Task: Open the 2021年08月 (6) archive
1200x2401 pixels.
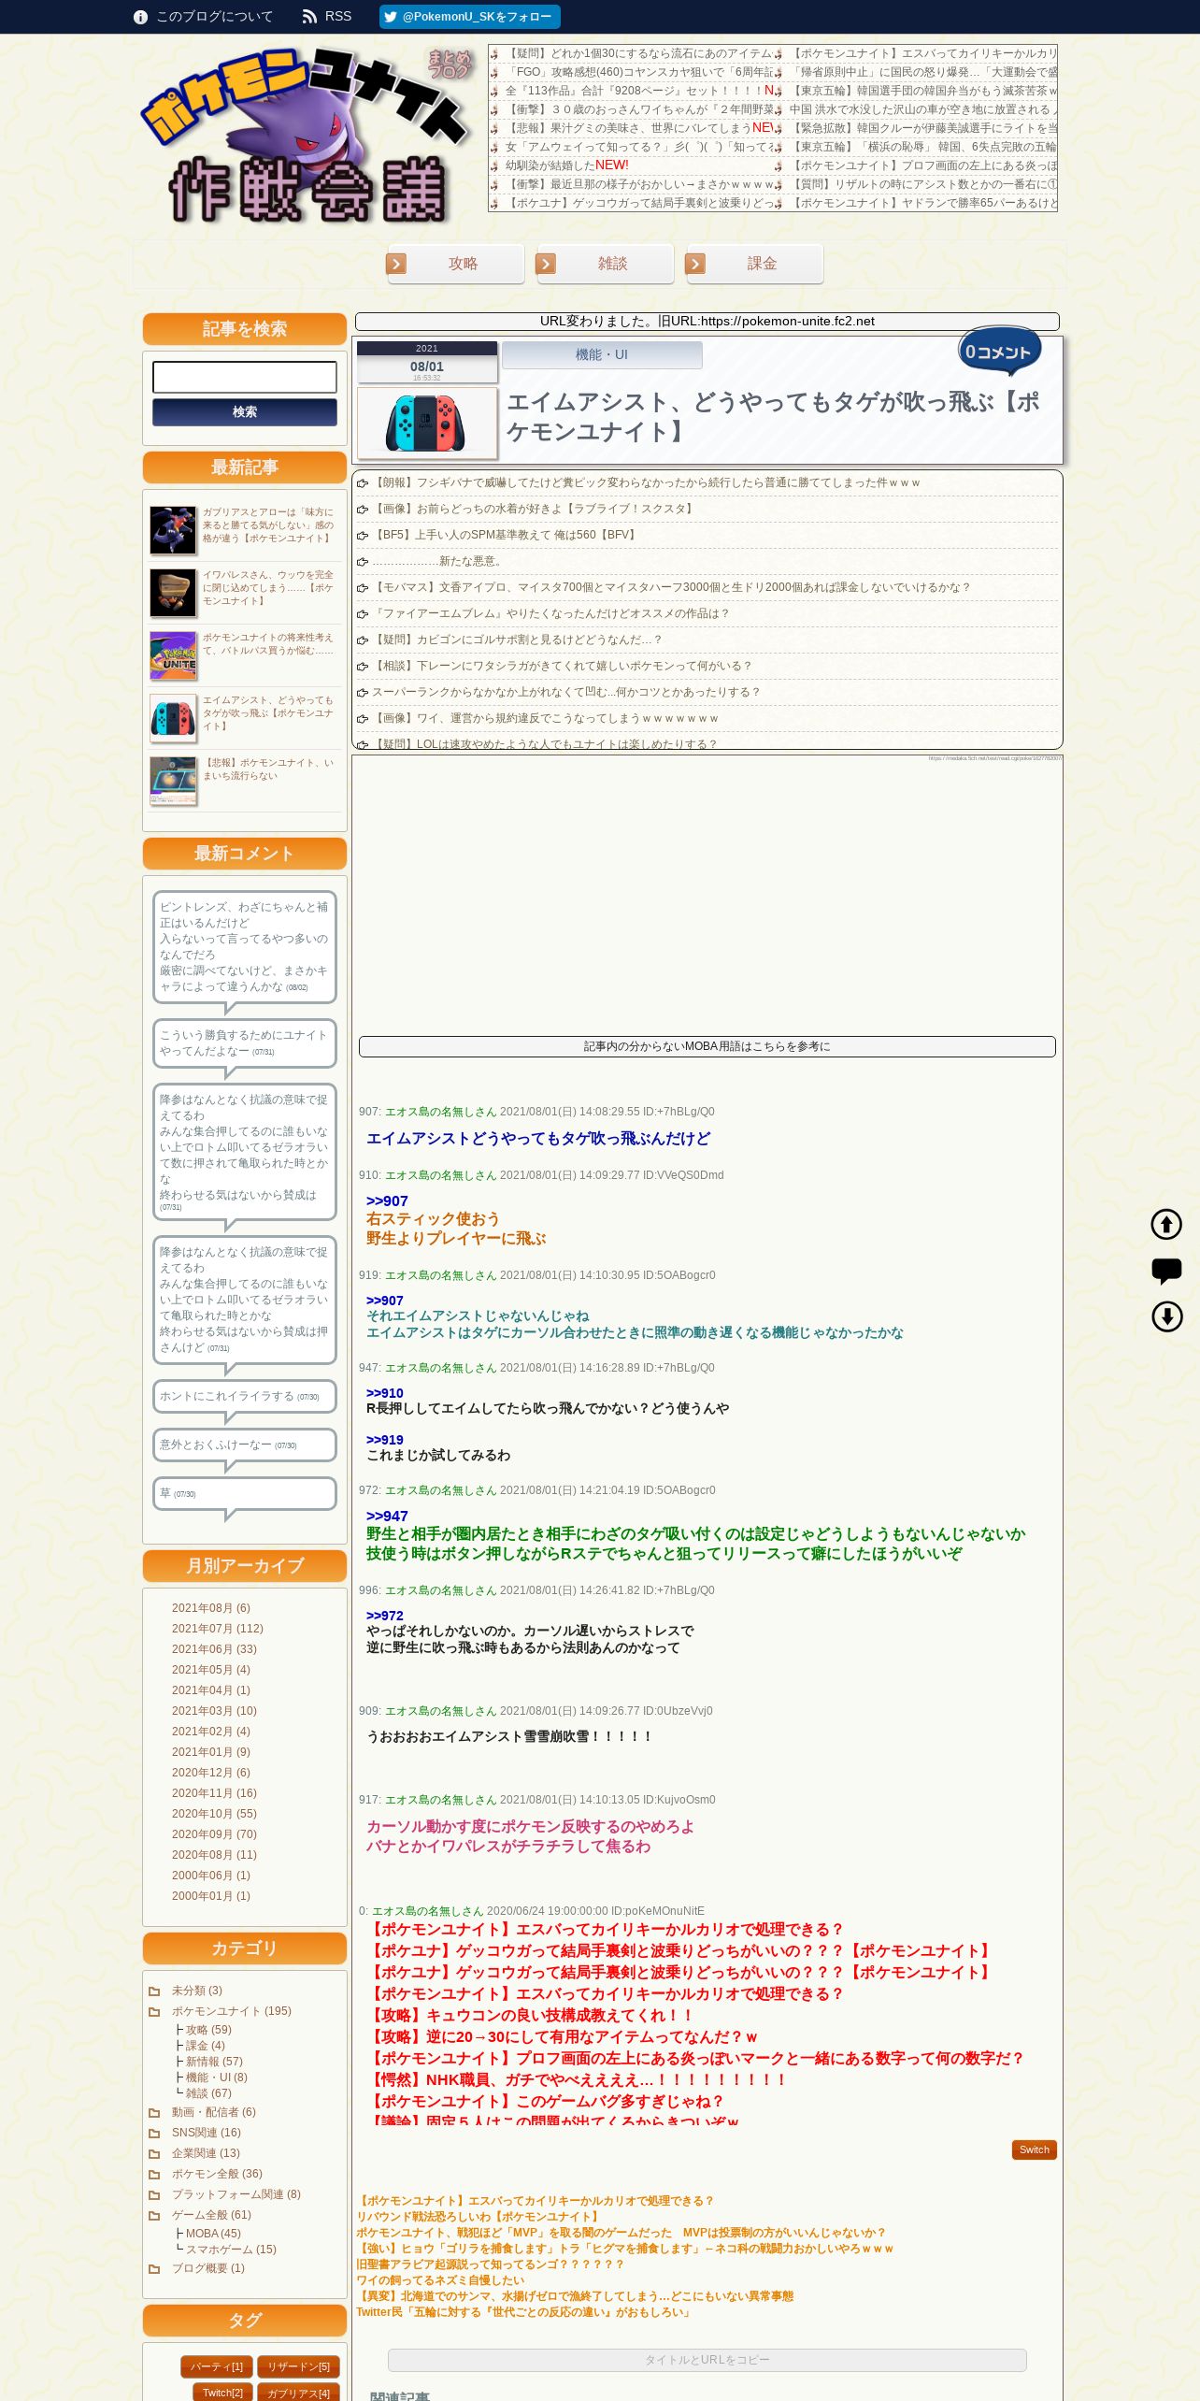Action: point(211,1608)
